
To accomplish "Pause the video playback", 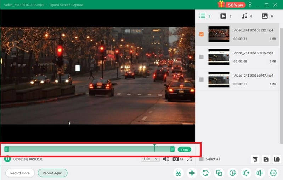I will (x=7, y=159).
